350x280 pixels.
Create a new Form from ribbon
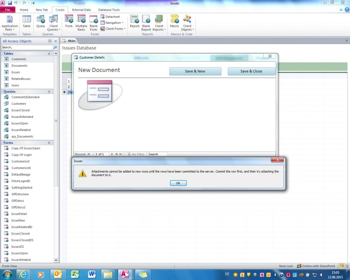point(69,21)
